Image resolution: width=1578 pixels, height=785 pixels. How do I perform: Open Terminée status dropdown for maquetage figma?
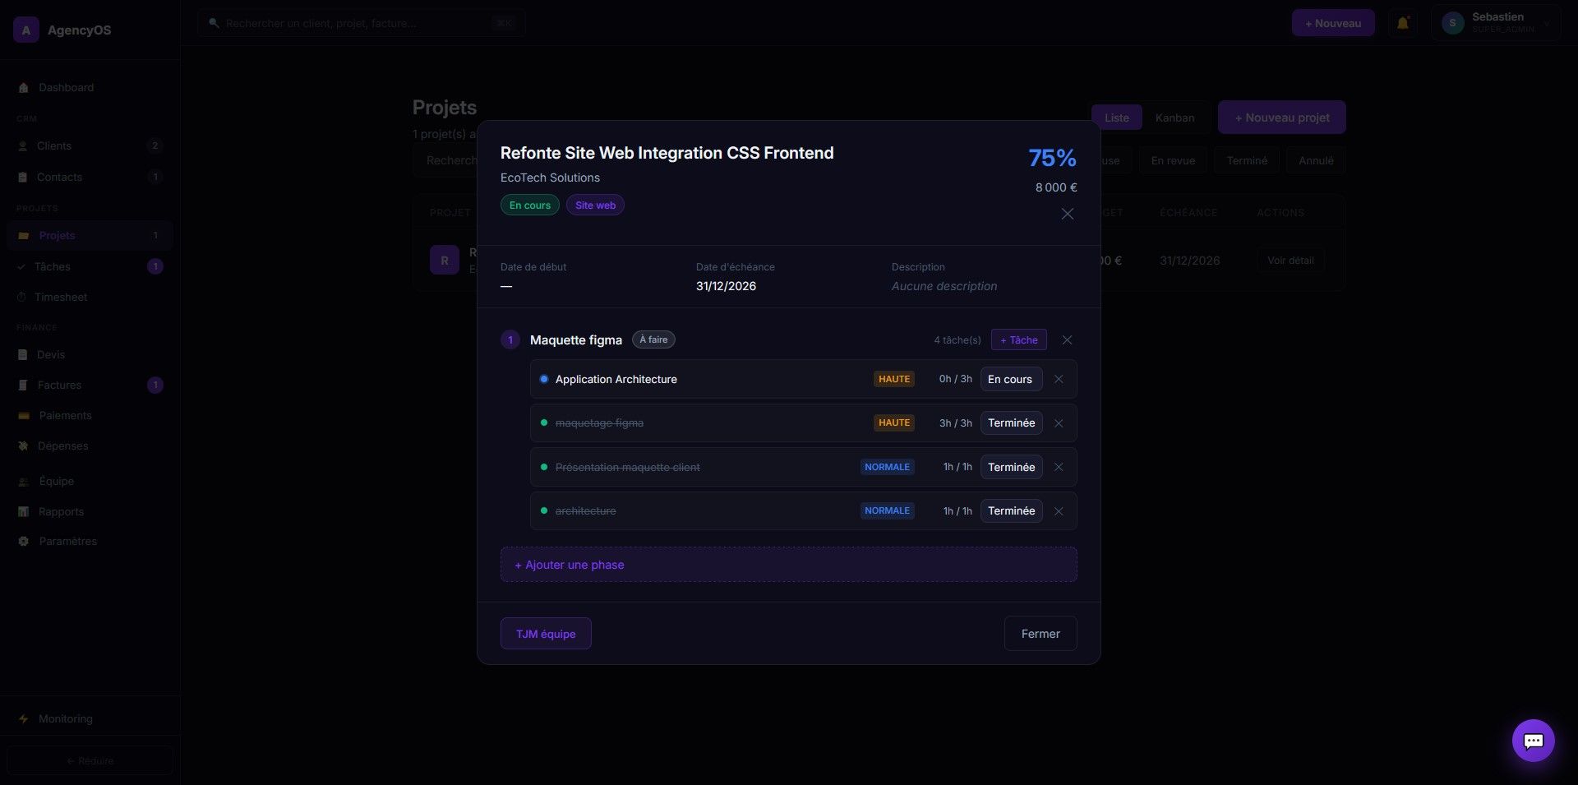pos(1011,423)
